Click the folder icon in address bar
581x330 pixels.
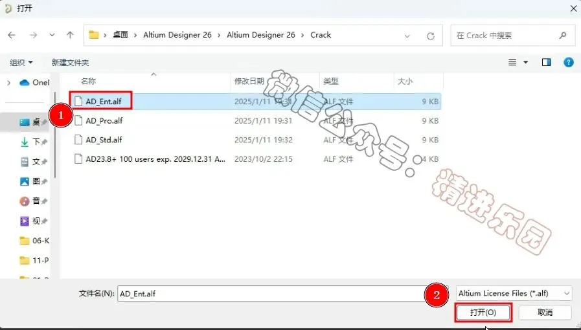click(x=94, y=35)
